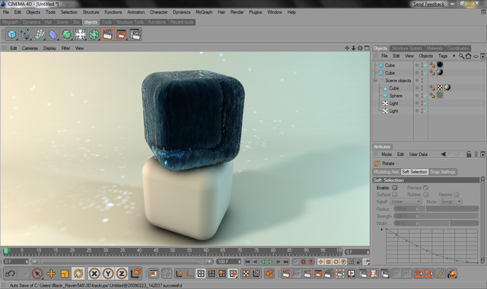The image size is (487, 289).
Task: Open the Mode Group dropdown
Action: [450, 202]
